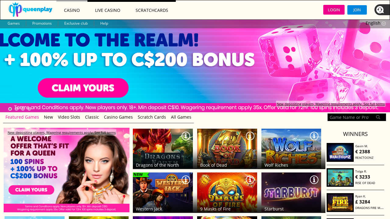
Task: Open the Reactoonz winner thumbnail
Action: tap(340, 152)
